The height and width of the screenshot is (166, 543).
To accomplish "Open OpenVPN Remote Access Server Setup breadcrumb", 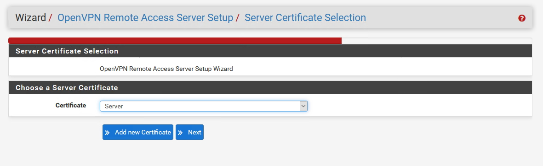I will (x=145, y=17).
